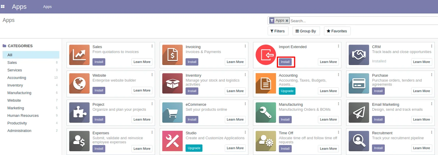Select the Manufacturing category in sidebar
This screenshot has width=438, height=155.
tap(31, 93)
